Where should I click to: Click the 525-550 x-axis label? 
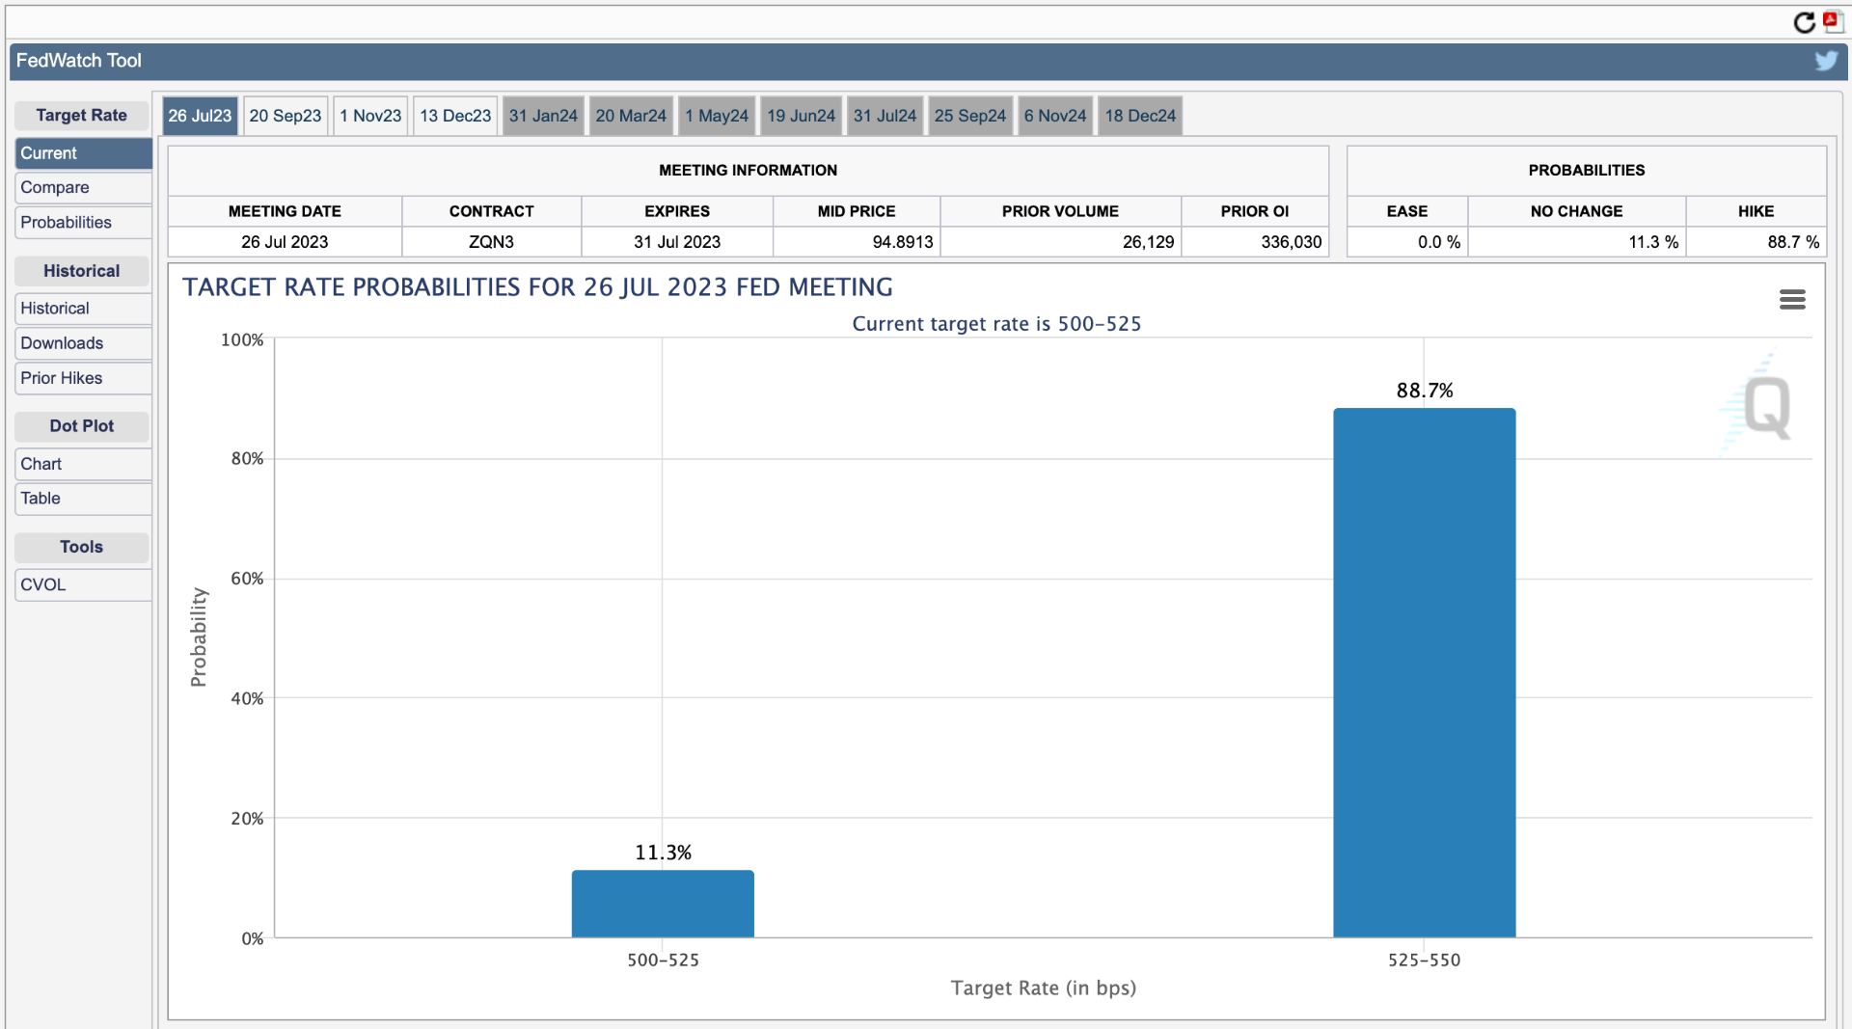click(1424, 961)
